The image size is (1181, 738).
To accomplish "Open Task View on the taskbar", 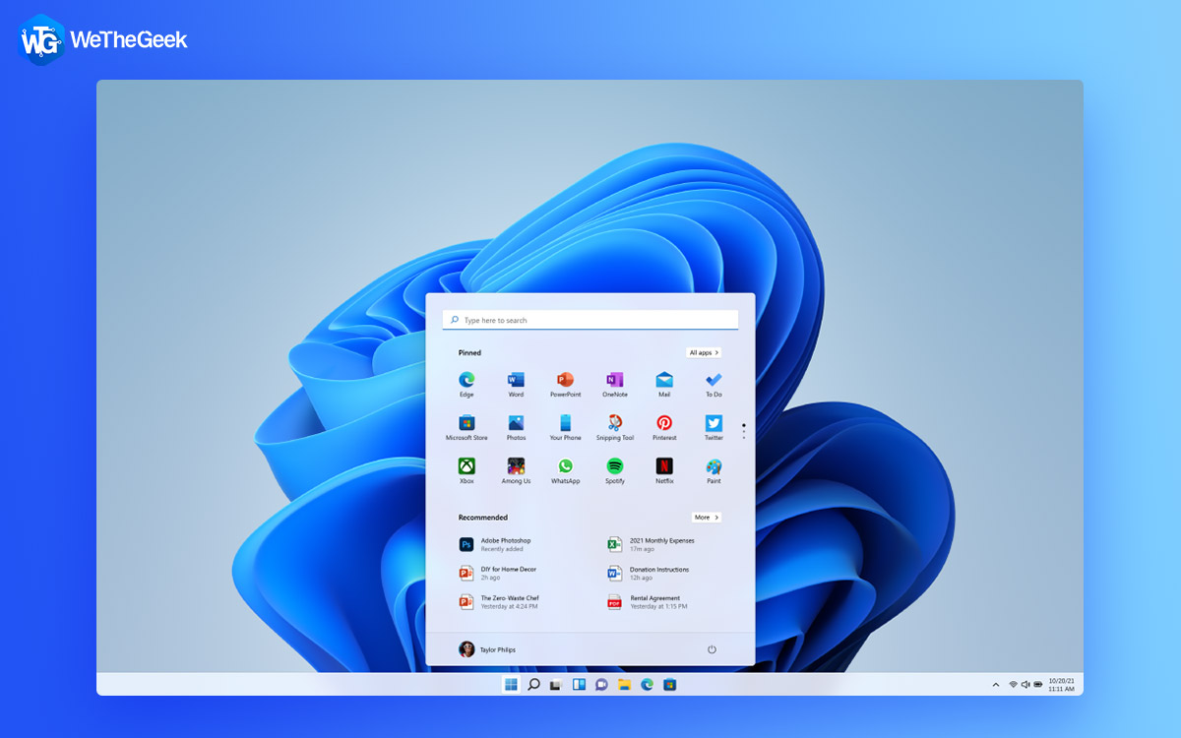I will 556,684.
